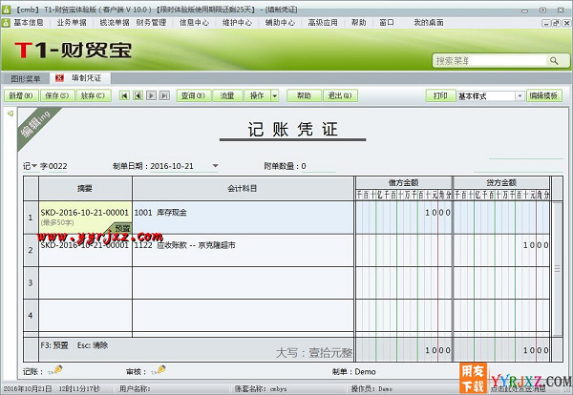Click the application icon in the menu bar
The height and width of the screenshot is (395, 573).
coord(6,23)
